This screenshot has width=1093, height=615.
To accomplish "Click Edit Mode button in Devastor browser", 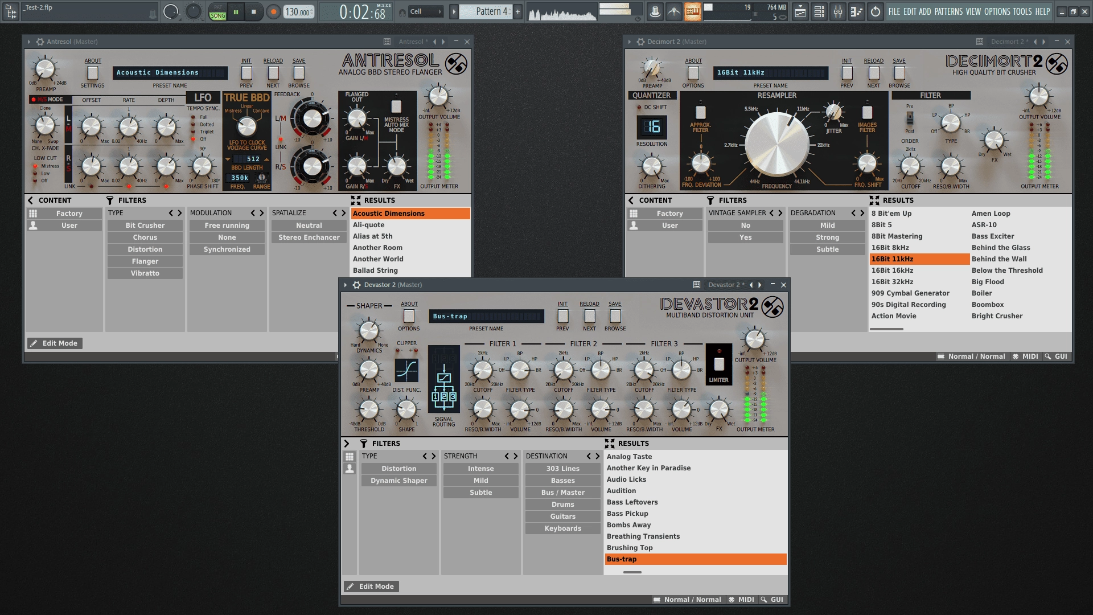I will coord(371,587).
